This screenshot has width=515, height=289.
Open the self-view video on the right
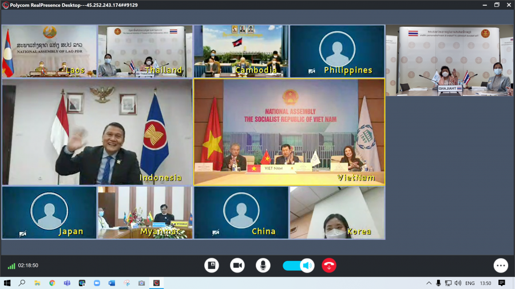pos(449,60)
